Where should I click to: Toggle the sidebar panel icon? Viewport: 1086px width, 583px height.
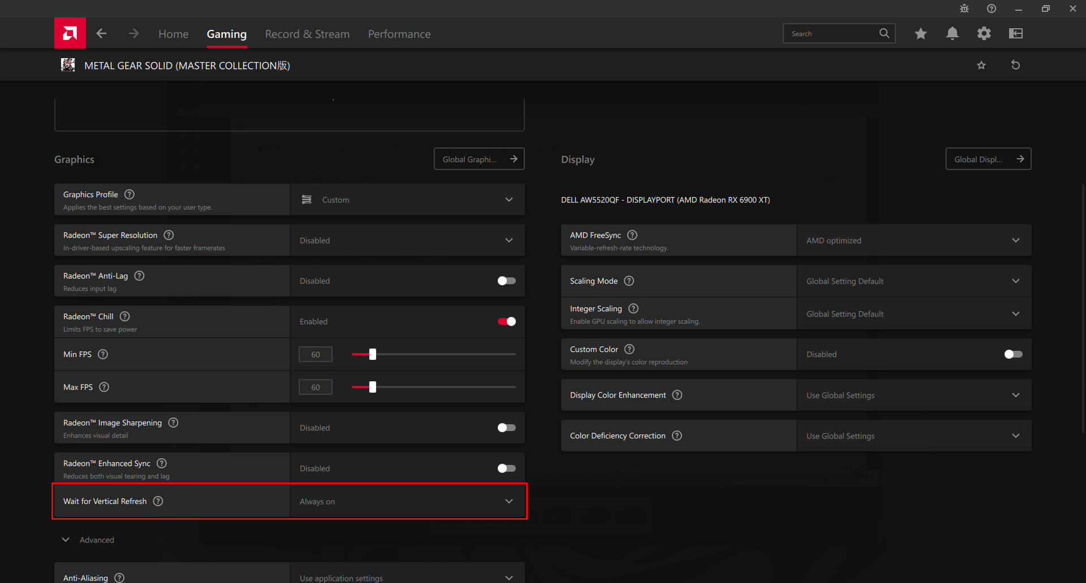point(1016,33)
